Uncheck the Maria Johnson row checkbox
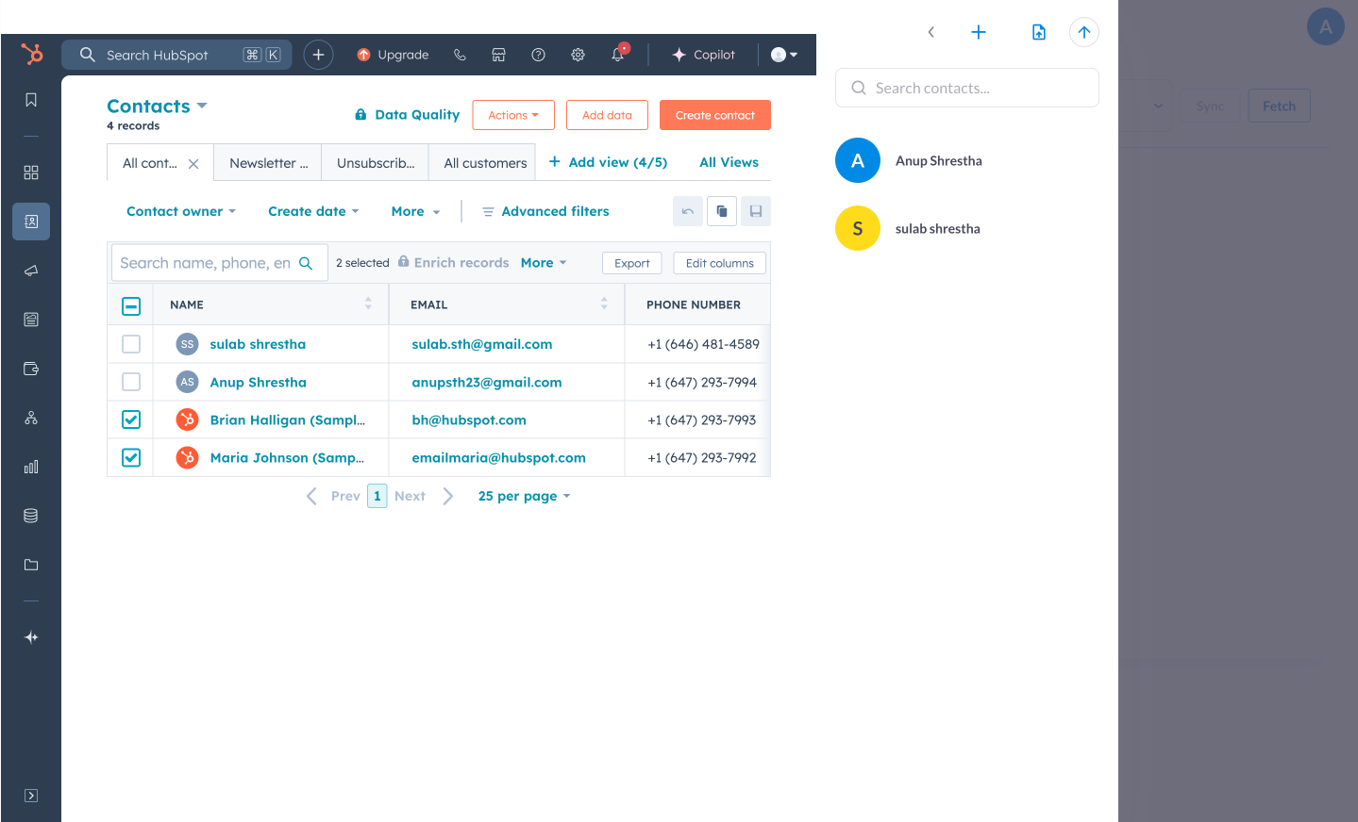 [131, 457]
